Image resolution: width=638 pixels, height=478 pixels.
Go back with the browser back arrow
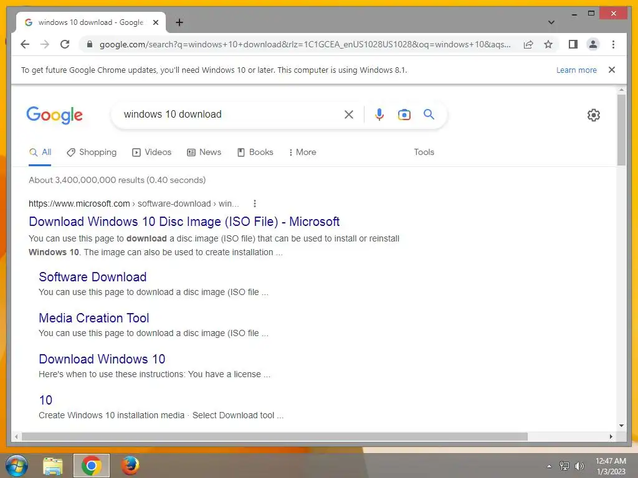(x=25, y=44)
